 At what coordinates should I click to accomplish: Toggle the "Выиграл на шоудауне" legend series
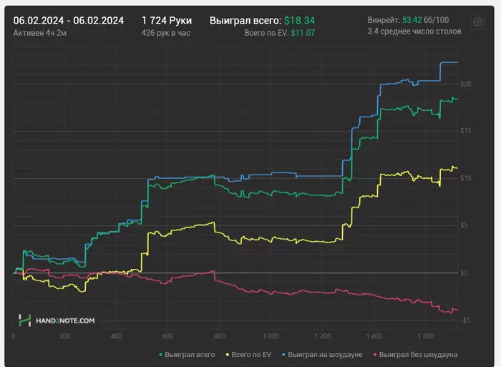coord(322,355)
